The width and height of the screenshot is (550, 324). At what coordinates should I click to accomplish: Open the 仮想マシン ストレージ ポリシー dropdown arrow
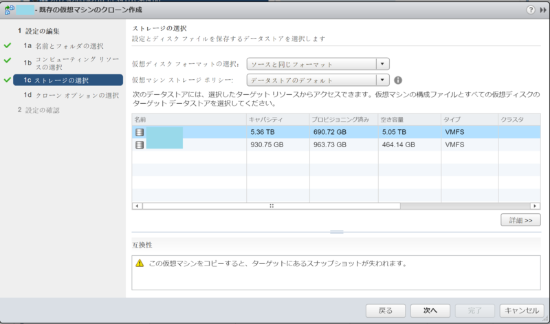[382, 80]
